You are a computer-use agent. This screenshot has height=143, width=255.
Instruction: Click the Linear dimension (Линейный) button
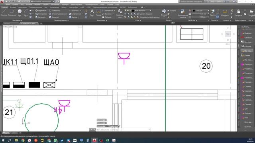108,11
